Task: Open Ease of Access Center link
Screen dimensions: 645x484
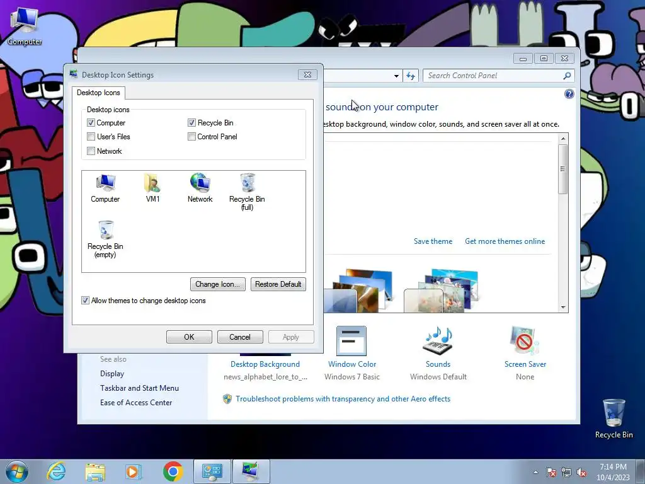Action: click(x=136, y=403)
